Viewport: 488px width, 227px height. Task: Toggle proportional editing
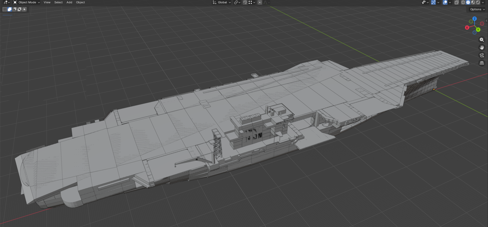click(x=260, y=2)
